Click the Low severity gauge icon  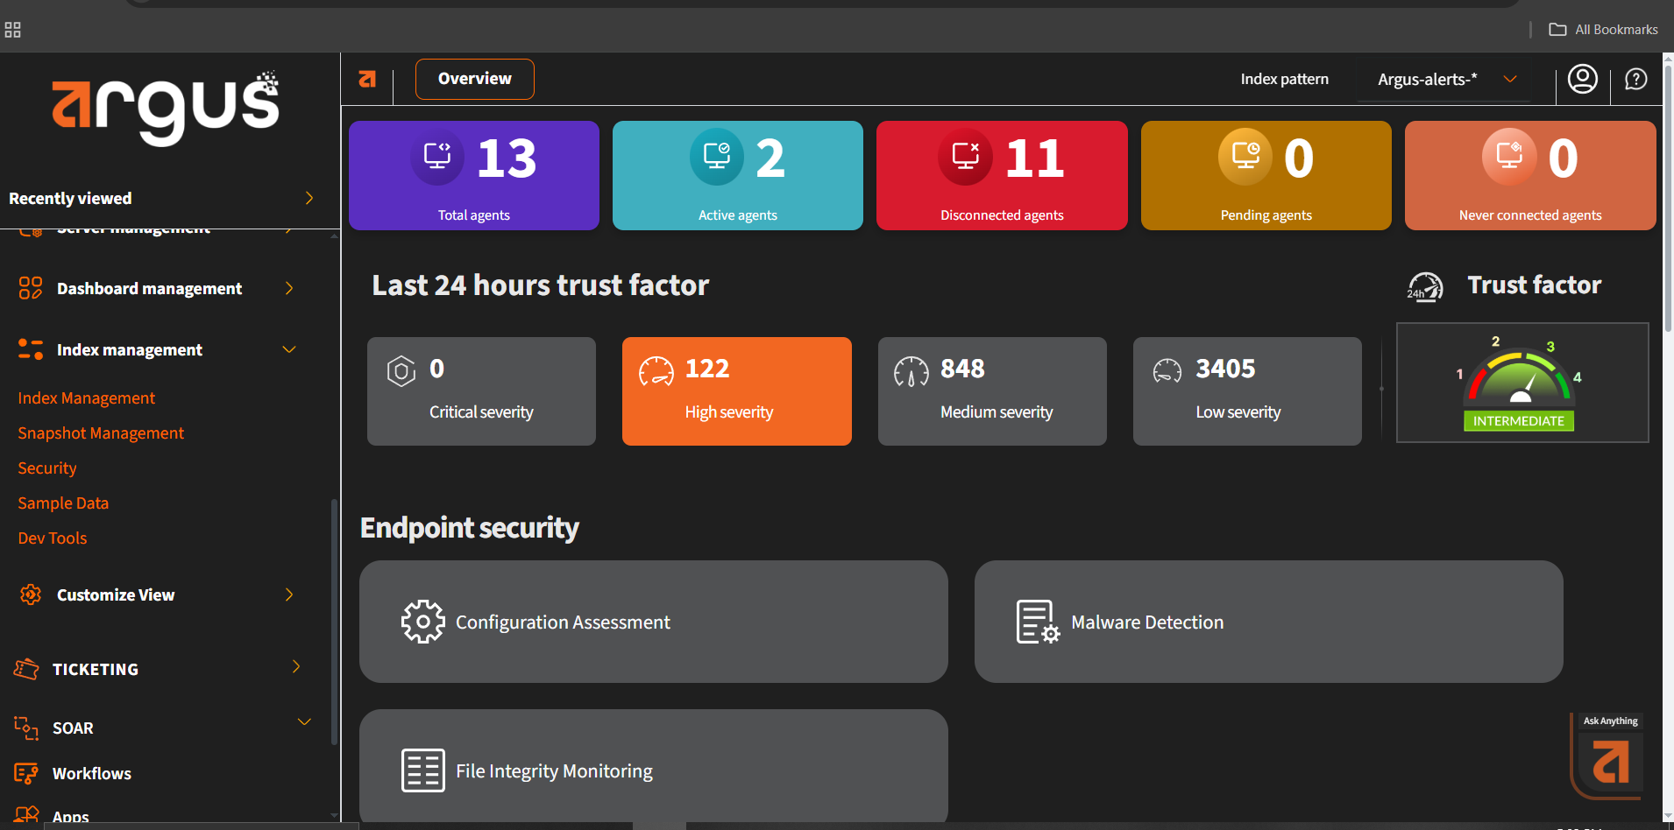(1167, 371)
